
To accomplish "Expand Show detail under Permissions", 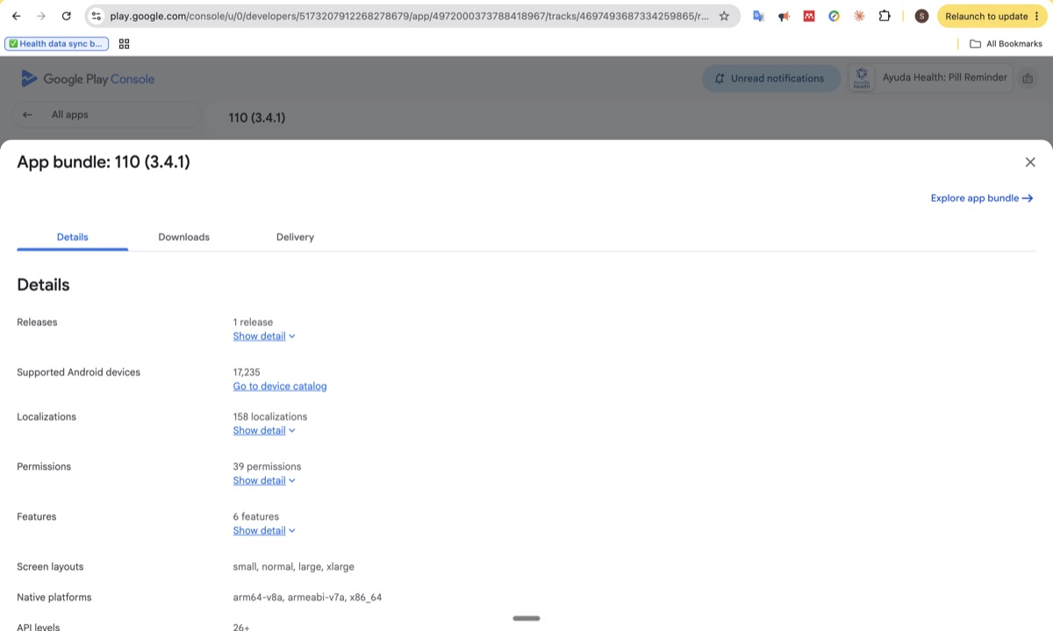I will [264, 480].
